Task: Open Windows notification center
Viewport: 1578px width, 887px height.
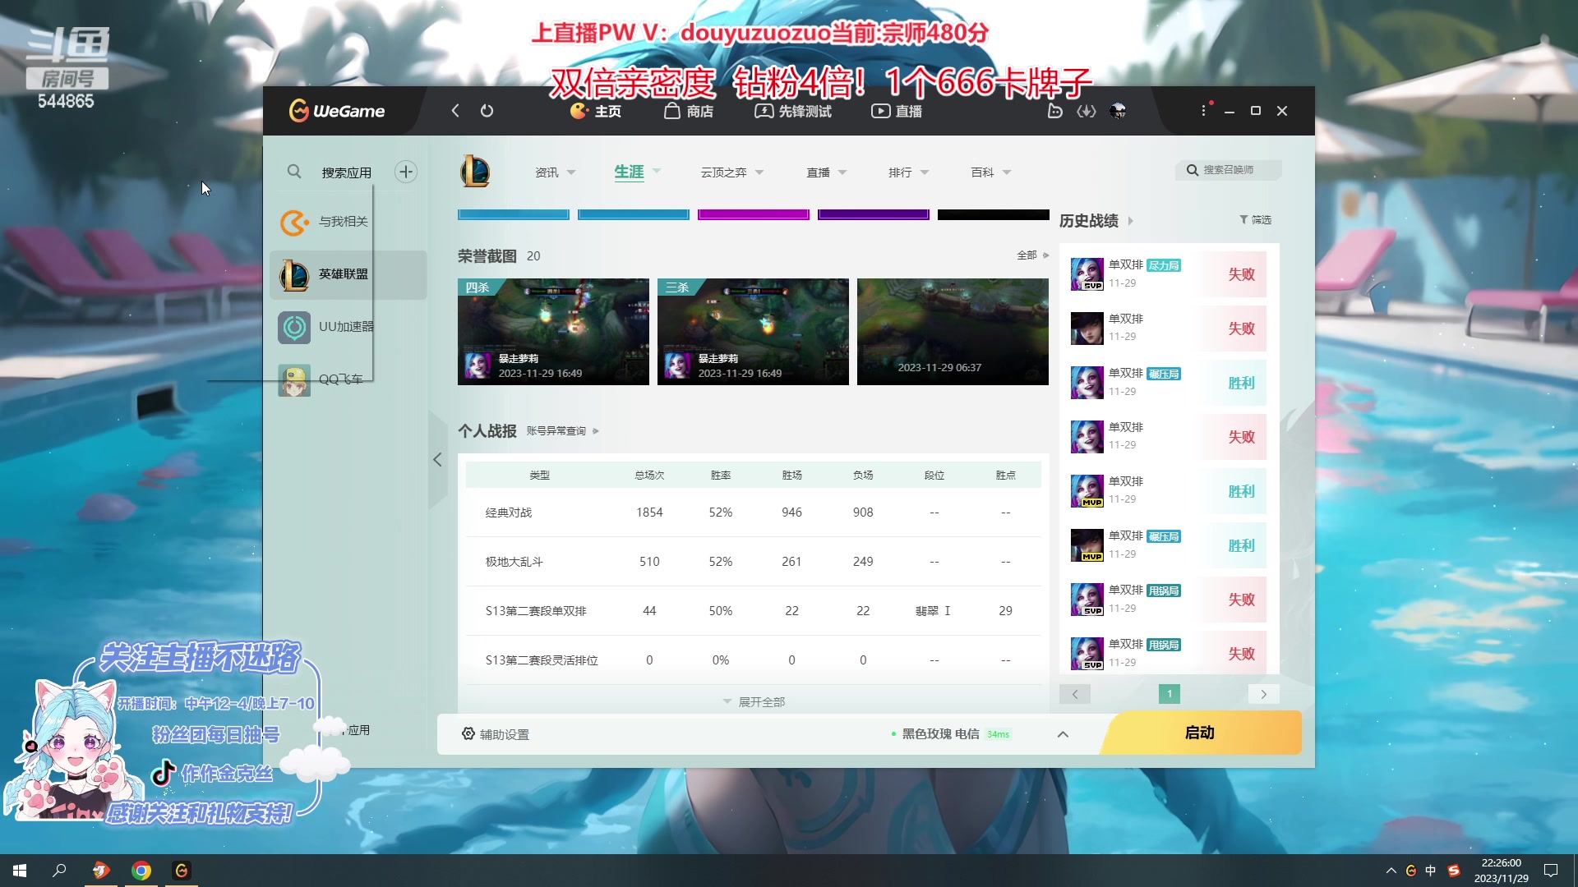Action: pos(1551,871)
